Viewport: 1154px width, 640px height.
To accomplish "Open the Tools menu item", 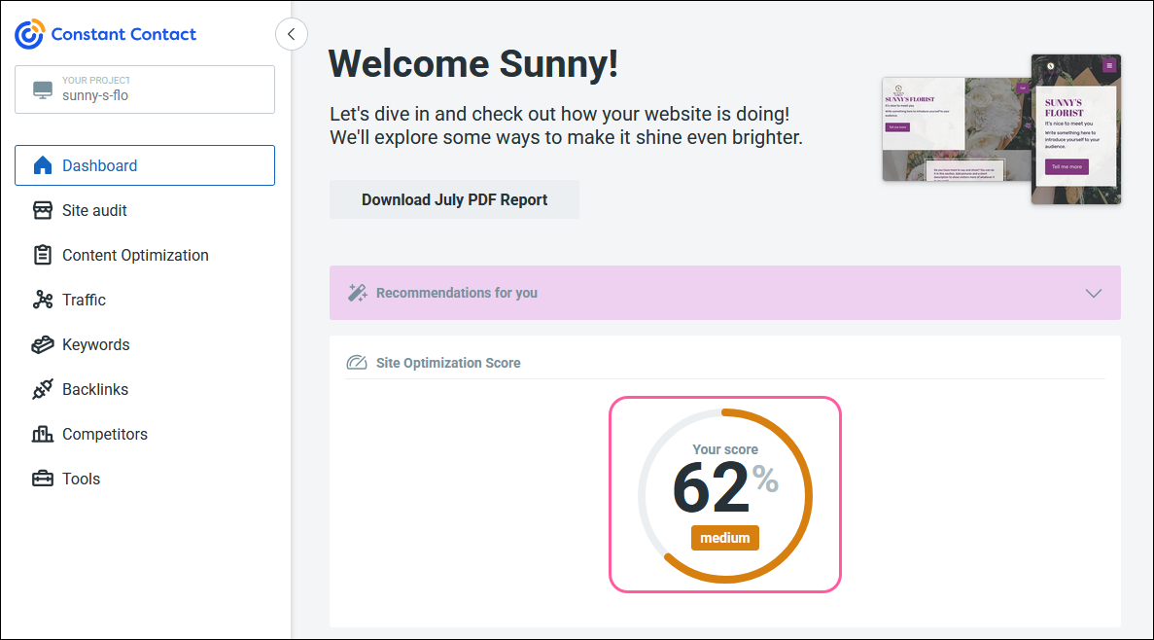I will (x=145, y=479).
